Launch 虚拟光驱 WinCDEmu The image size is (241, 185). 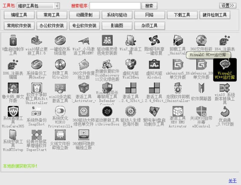(131, 69)
